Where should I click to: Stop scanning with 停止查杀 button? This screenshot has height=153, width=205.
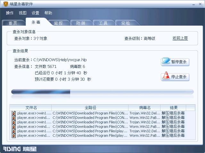click(175, 77)
